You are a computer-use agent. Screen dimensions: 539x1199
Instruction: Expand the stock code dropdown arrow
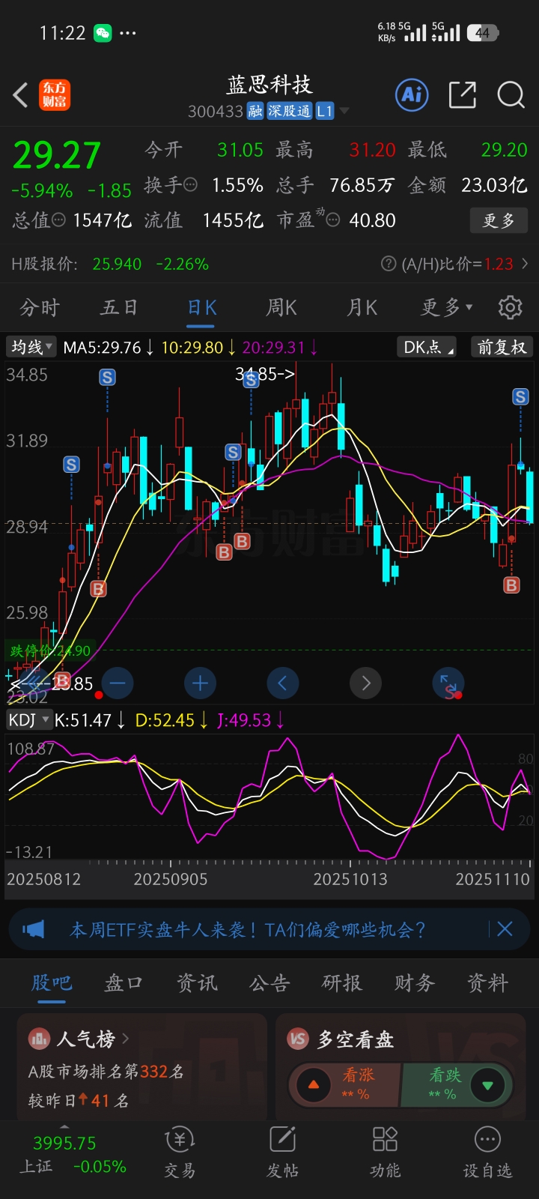click(x=344, y=111)
